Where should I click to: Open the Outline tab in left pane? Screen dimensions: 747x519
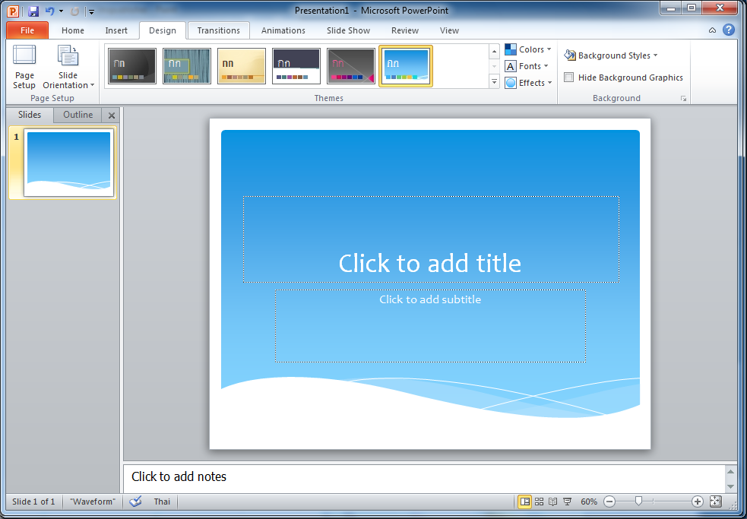click(78, 115)
